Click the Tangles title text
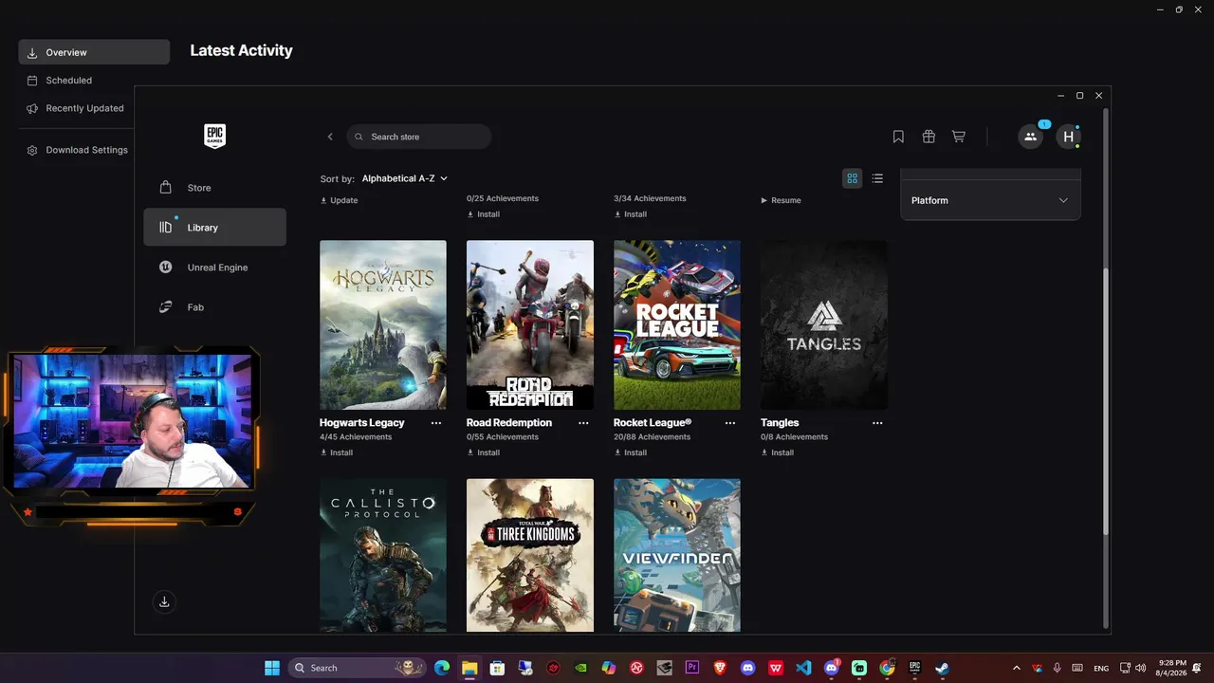The width and height of the screenshot is (1214, 683). (780, 423)
